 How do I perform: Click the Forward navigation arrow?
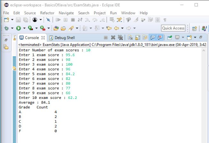click(x=129, y=28)
